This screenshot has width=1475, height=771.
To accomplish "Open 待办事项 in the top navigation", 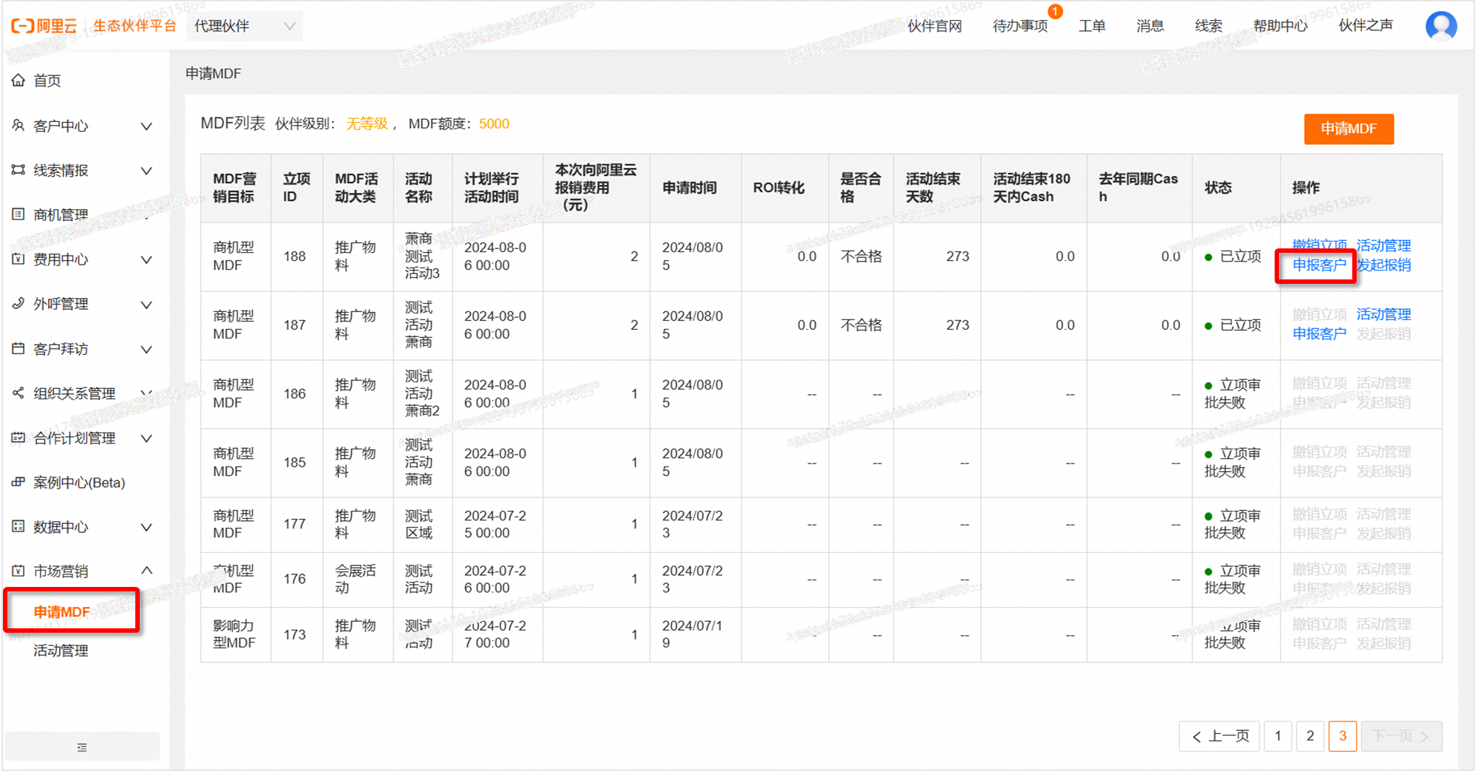I will click(1020, 27).
